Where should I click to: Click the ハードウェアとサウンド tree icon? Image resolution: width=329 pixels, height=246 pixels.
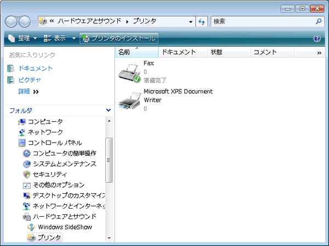[27, 216]
